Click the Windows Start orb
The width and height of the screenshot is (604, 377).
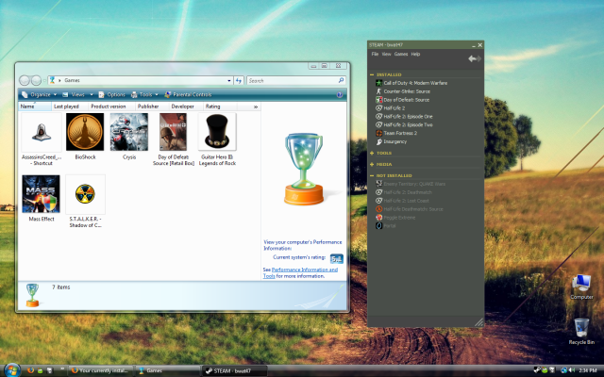tap(11, 370)
